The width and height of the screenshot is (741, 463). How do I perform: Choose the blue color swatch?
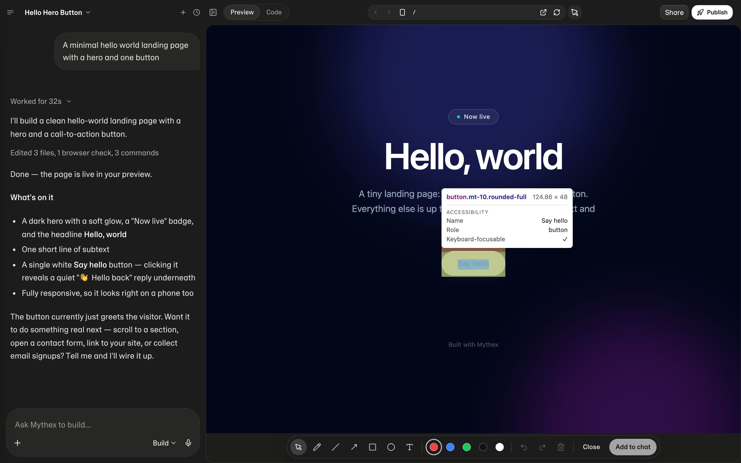click(450, 447)
